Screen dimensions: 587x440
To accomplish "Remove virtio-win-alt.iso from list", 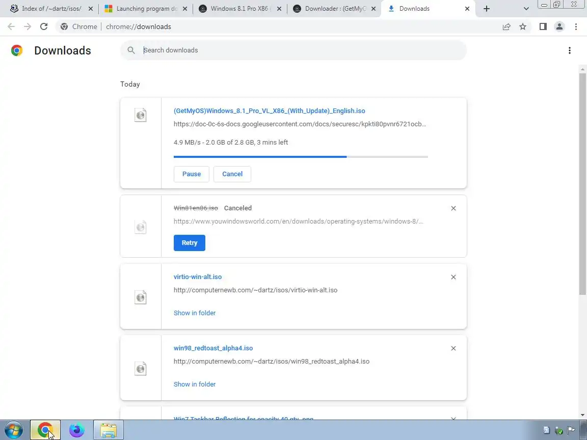I will click(453, 277).
